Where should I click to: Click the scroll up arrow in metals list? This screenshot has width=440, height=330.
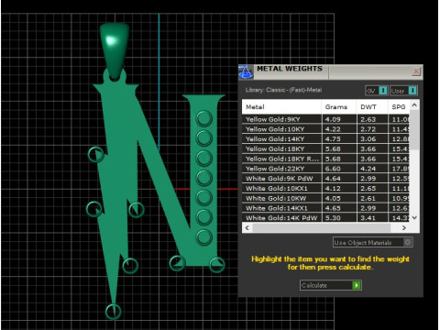point(414,105)
